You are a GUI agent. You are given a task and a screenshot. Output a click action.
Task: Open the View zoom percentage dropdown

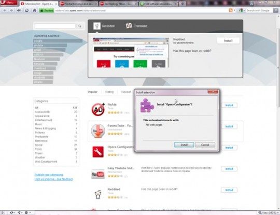(269, 213)
